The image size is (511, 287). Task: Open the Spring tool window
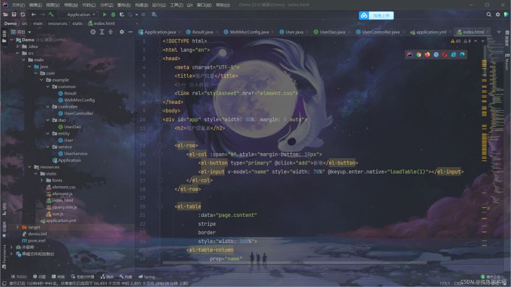tap(147, 277)
